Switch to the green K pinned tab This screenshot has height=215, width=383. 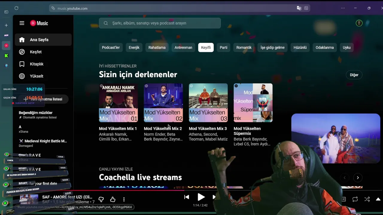pyautogui.click(x=6, y=56)
